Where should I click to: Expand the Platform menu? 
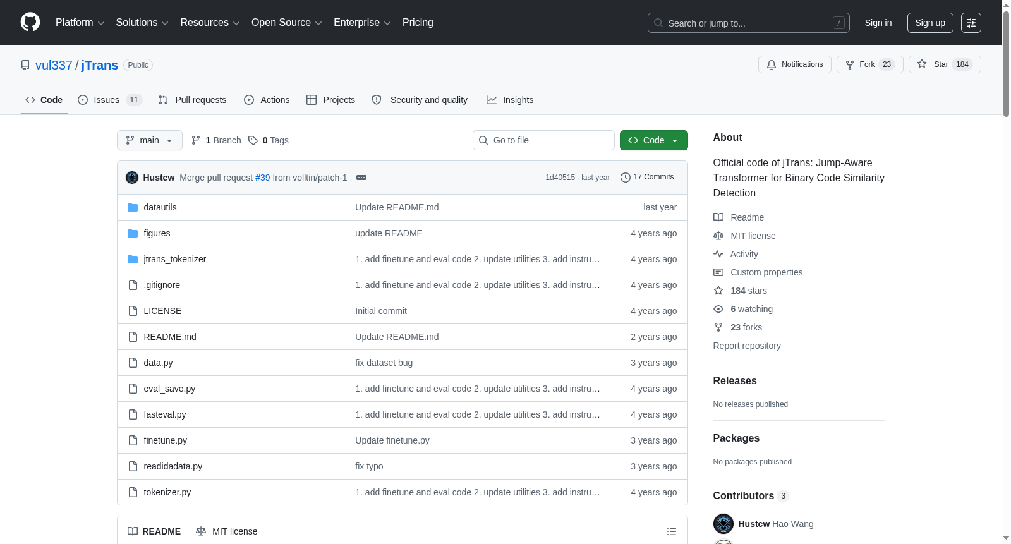pos(80,23)
